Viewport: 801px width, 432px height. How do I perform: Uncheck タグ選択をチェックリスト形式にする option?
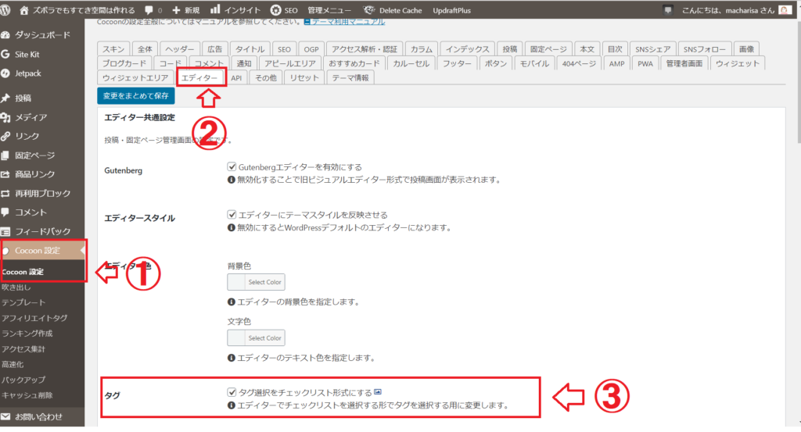(x=232, y=392)
